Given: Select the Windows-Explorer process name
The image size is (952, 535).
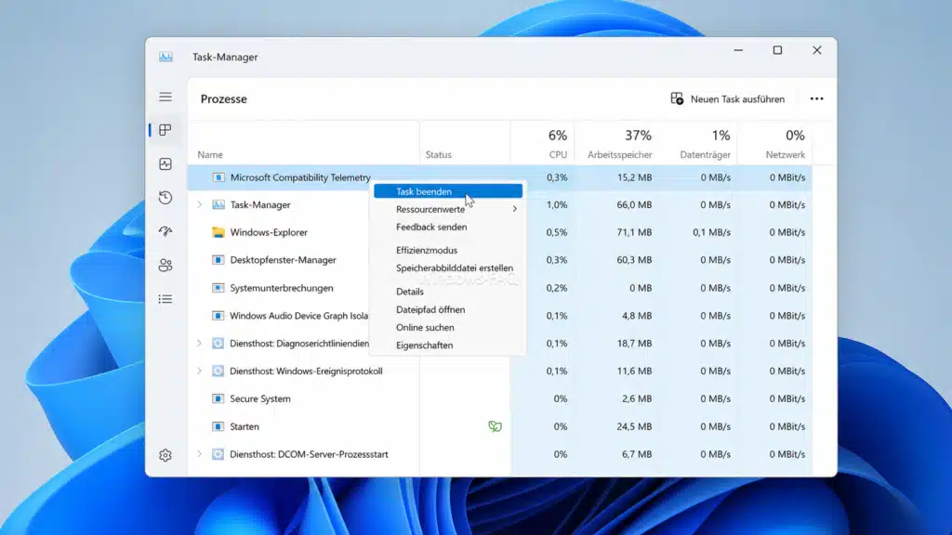Looking at the screenshot, I should tap(269, 232).
